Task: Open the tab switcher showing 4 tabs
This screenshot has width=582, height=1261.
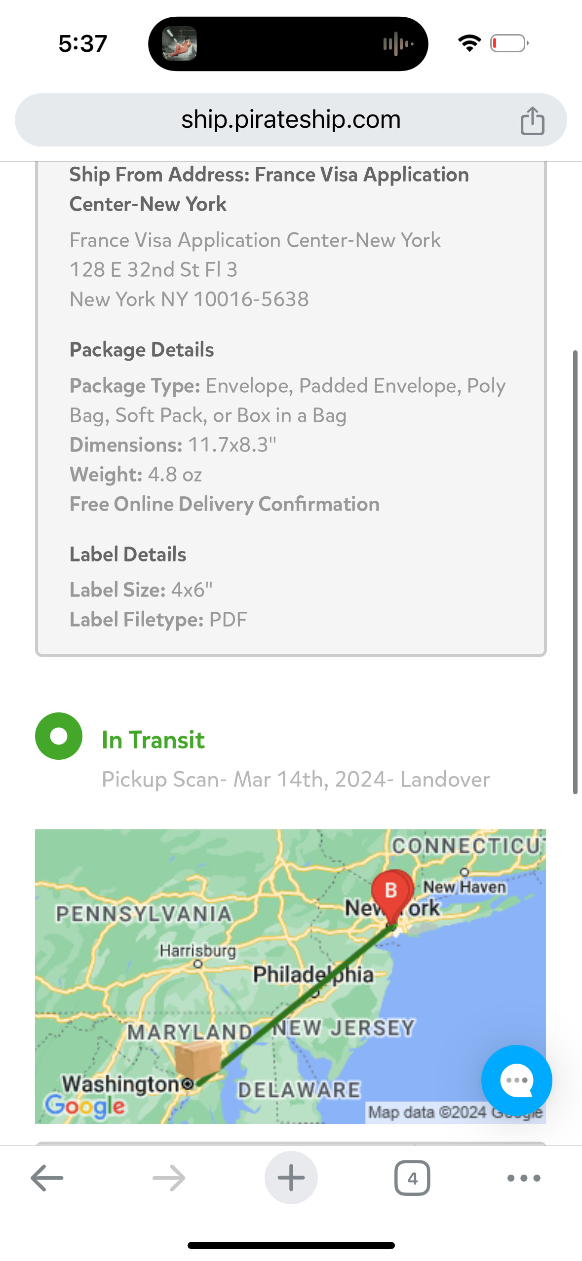Action: pyautogui.click(x=412, y=1178)
